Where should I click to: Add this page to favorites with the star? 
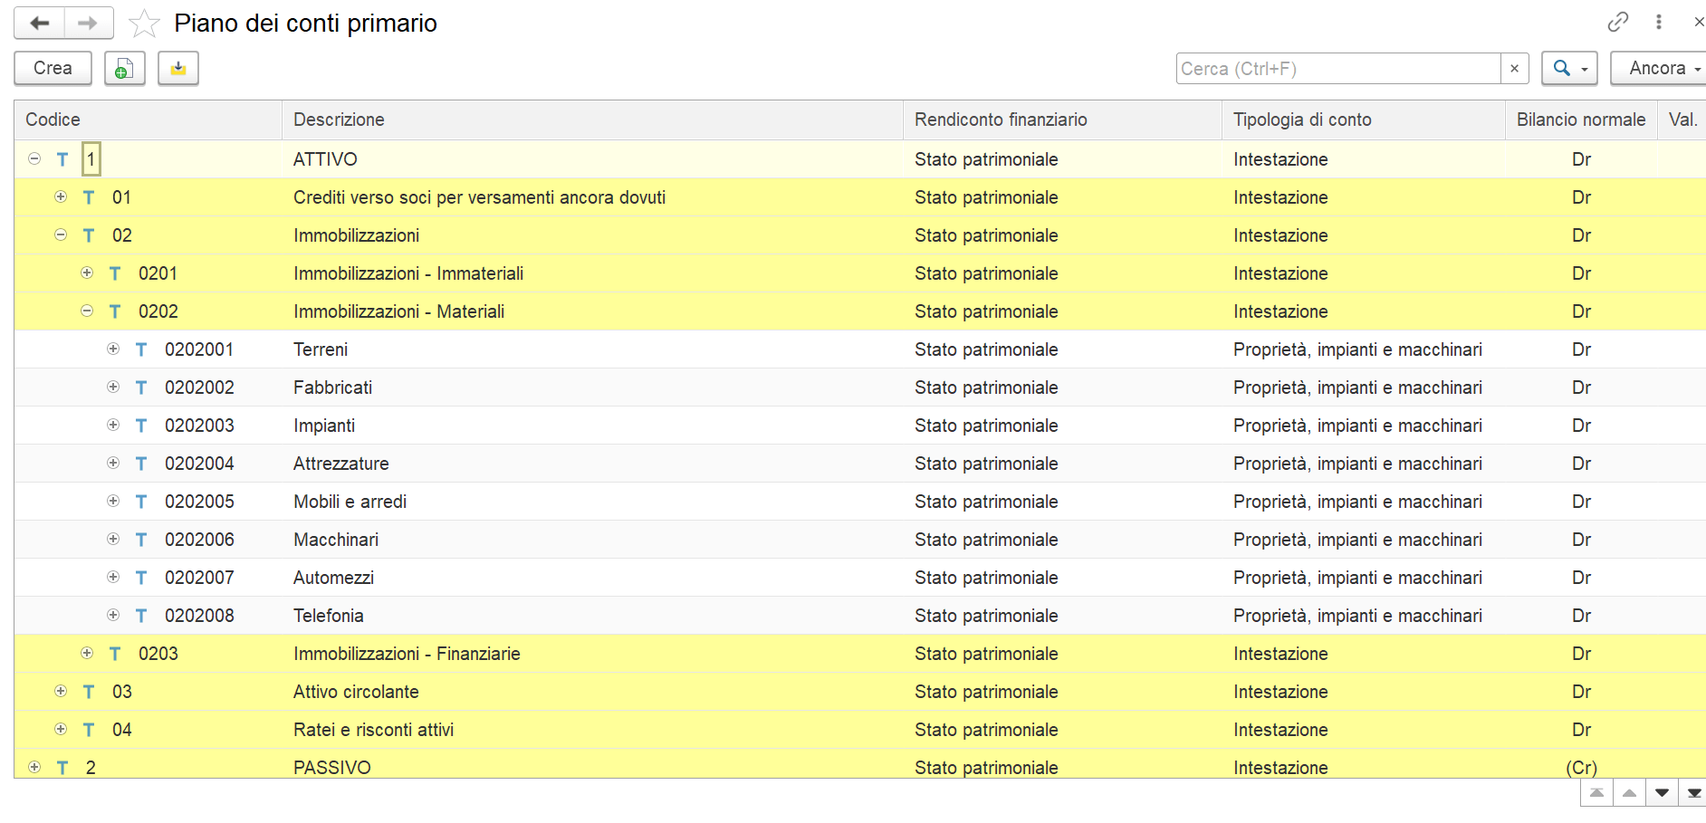[x=144, y=23]
